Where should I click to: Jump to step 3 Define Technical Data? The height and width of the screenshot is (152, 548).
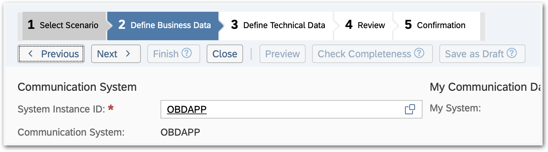pos(278,25)
